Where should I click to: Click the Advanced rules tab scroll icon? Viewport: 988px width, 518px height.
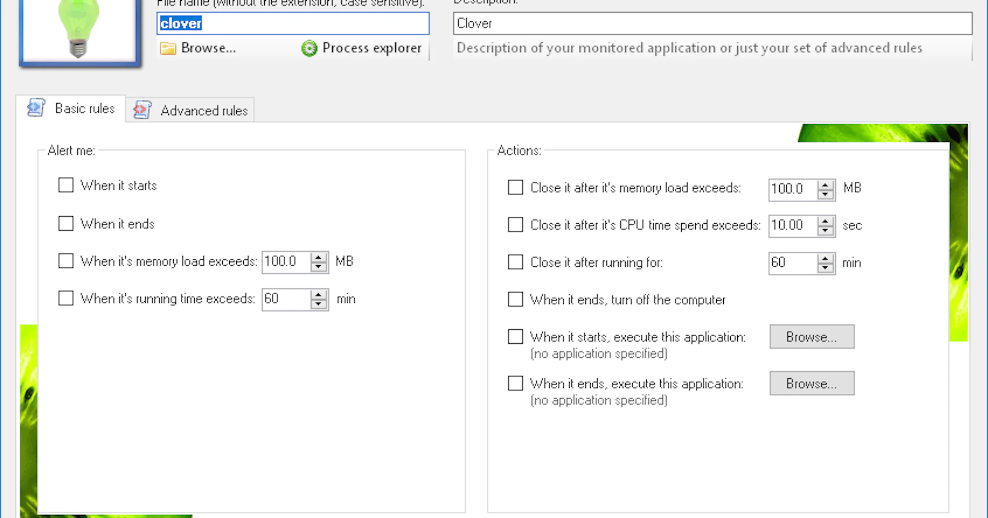[142, 110]
